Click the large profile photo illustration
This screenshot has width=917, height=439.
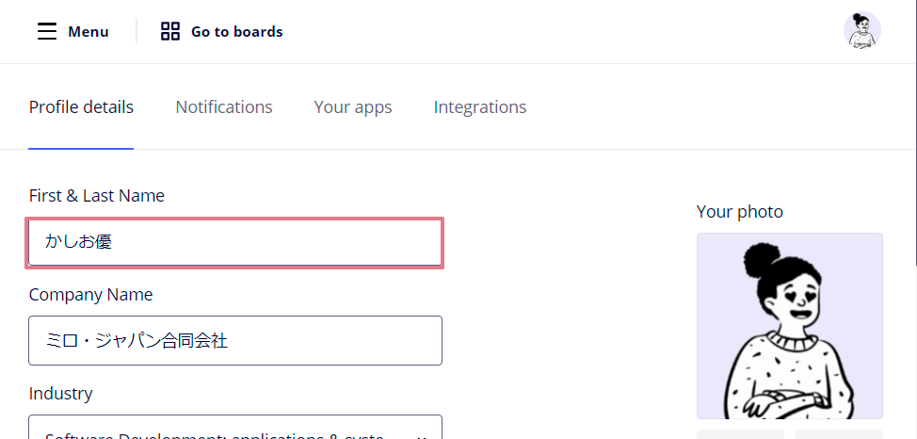[790, 326]
